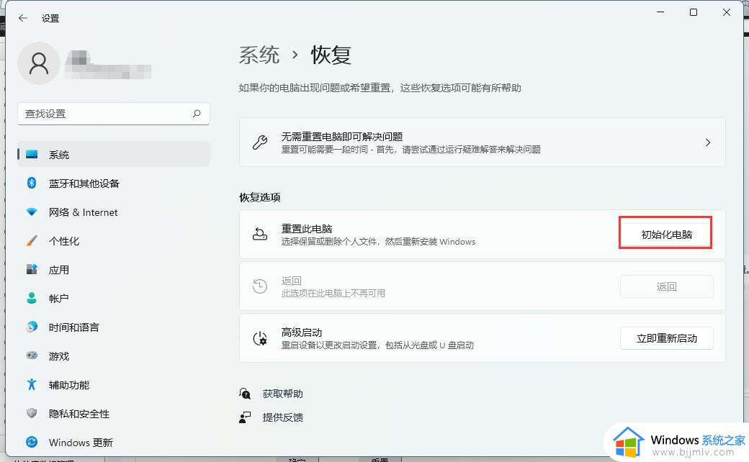This screenshot has width=749, height=462.
Task: Click the user profile avatar icon
Action: [39, 64]
